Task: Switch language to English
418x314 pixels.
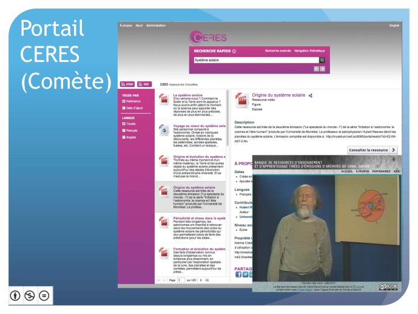Action: [x=394, y=26]
